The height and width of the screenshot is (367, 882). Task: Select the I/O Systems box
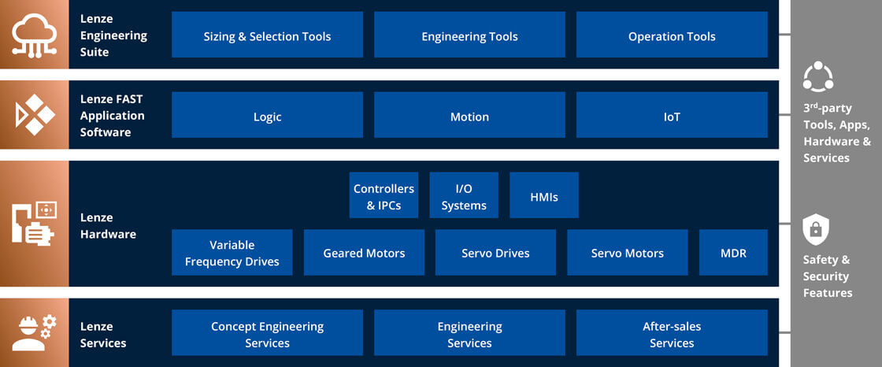pos(464,195)
